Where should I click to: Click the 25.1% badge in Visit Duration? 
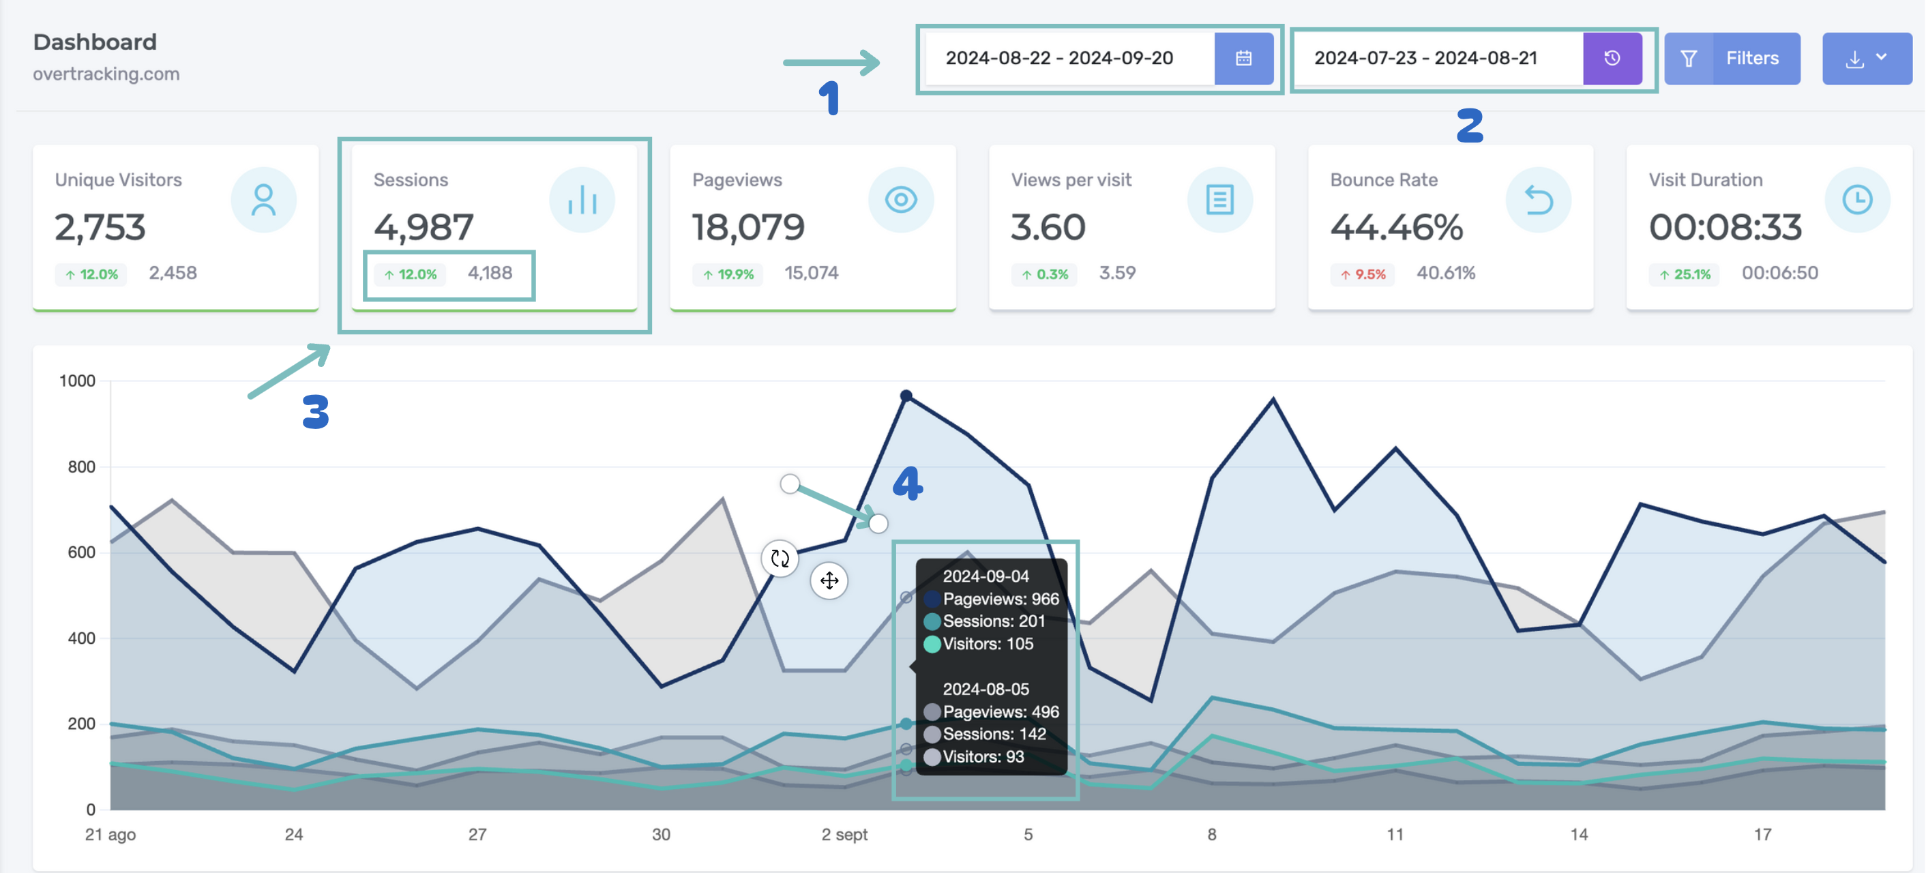pyautogui.click(x=1685, y=274)
